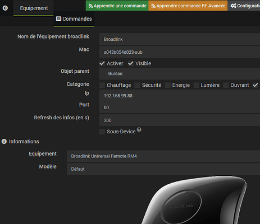Open the Modèle Défaut dropdown

[163, 169]
